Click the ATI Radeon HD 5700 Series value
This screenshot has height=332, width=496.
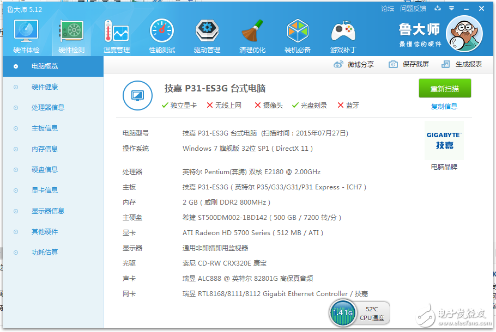253,233
